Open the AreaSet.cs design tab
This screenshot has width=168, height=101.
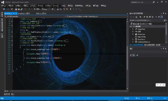[24, 13]
